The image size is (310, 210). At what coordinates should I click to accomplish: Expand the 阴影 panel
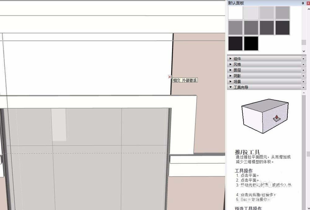pos(230,76)
